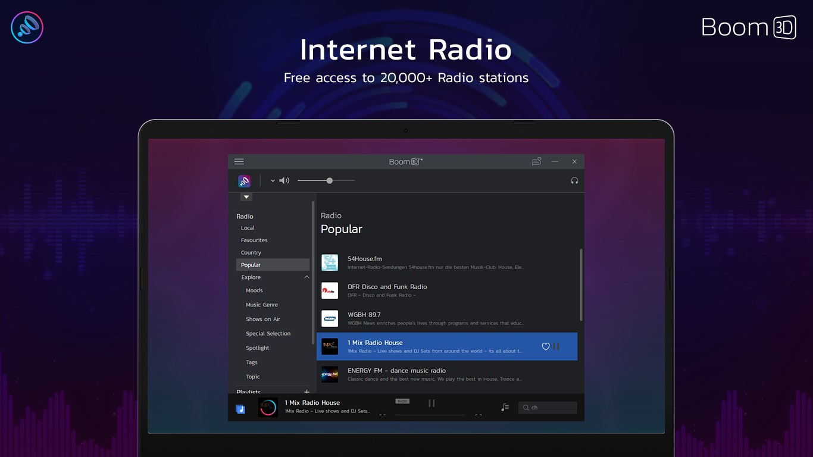Pause 1 Mix Radio House in the list row
The width and height of the screenshot is (813, 457).
pyautogui.click(x=556, y=346)
